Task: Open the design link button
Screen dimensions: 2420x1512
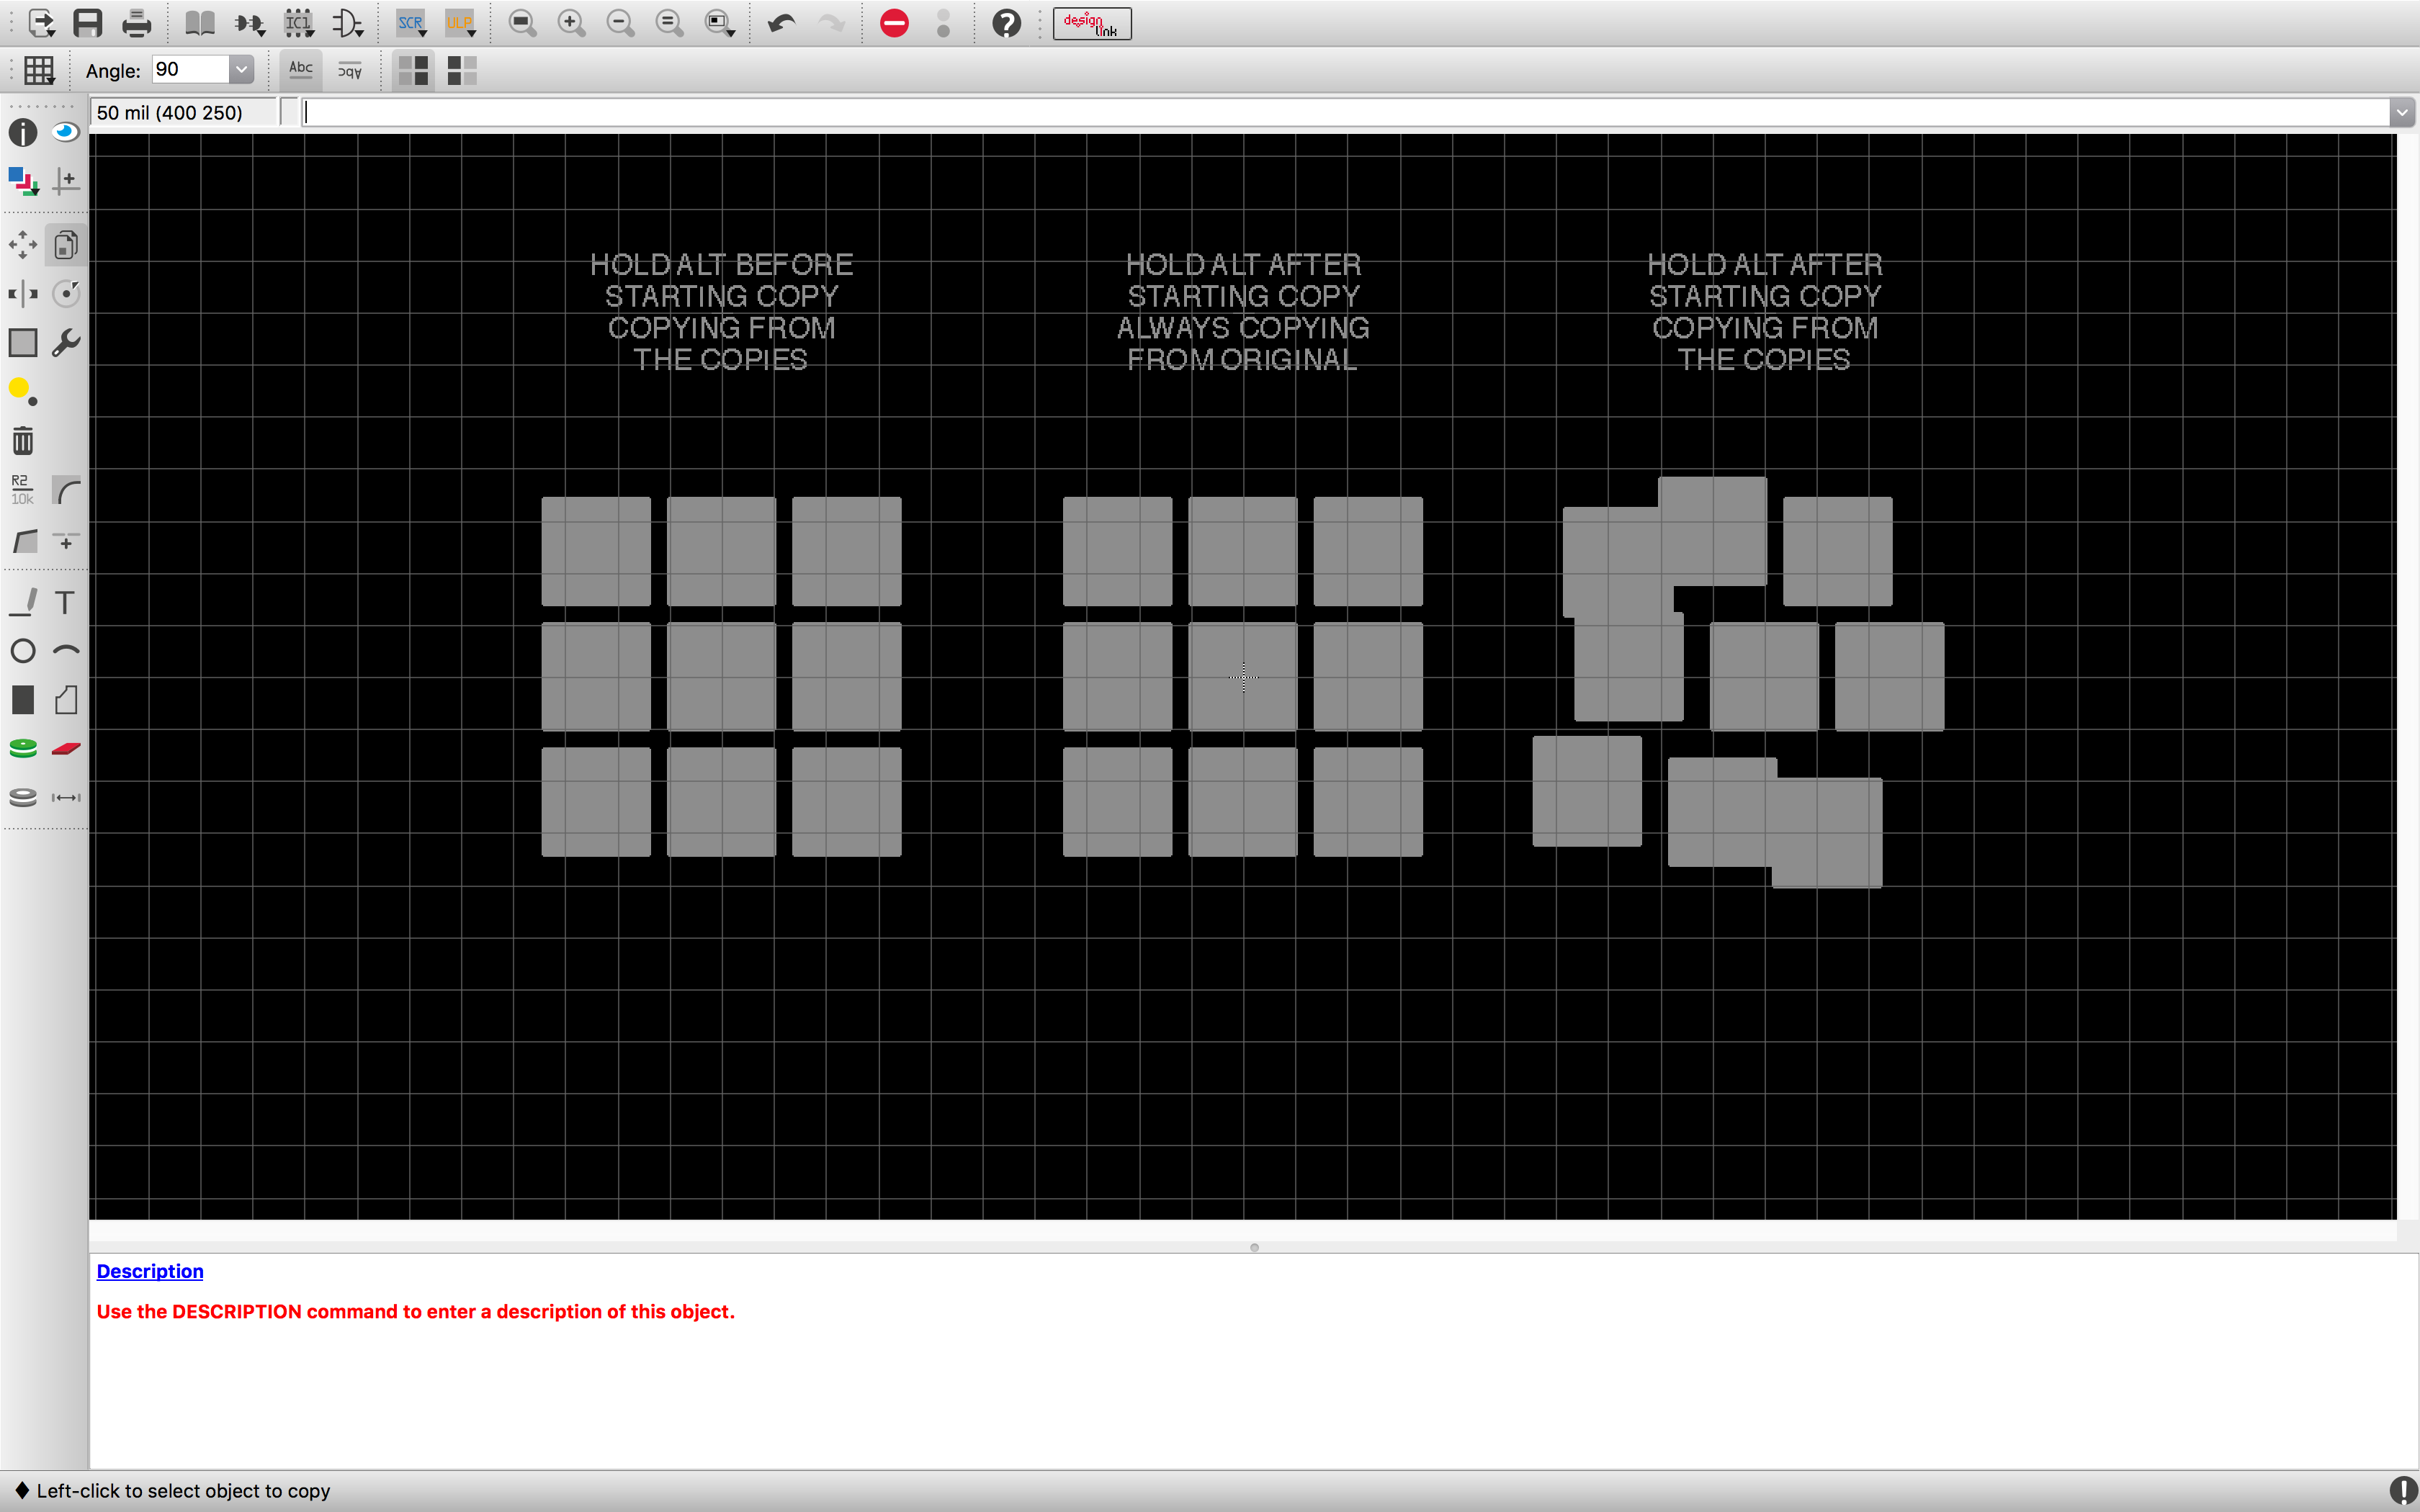Action: coord(1091,23)
